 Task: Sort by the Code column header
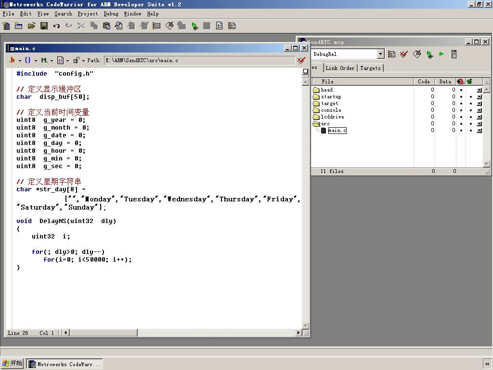424,81
